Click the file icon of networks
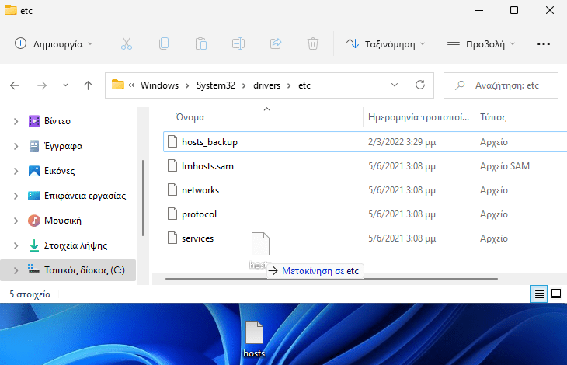The width and height of the screenshot is (567, 365). [x=172, y=190]
